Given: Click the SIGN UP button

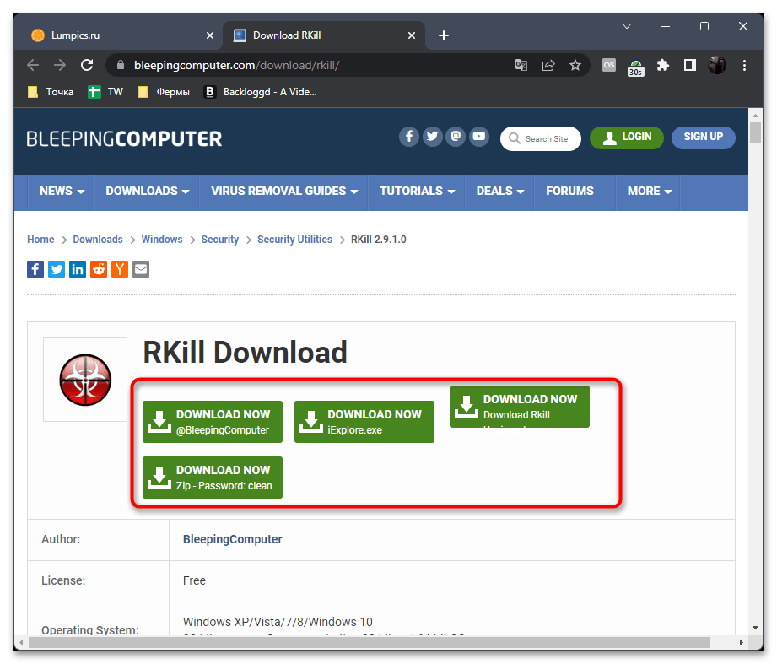Looking at the screenshot, I should (x=703, y=138).
